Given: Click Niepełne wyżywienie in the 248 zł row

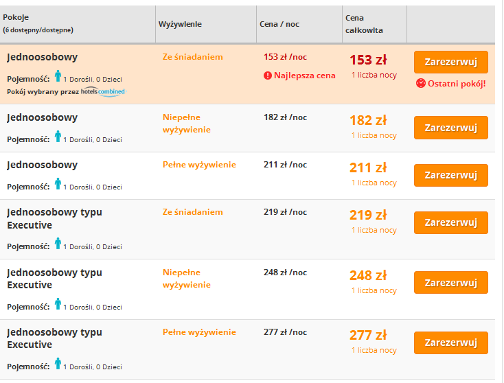Looking at the screenshot, I should [x=187, y=279].
